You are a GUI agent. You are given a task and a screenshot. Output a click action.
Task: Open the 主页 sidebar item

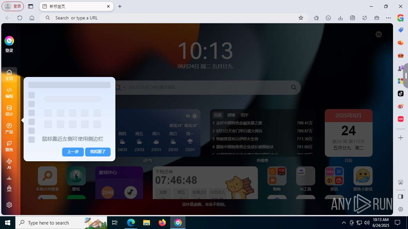click(x=9, y=75)
